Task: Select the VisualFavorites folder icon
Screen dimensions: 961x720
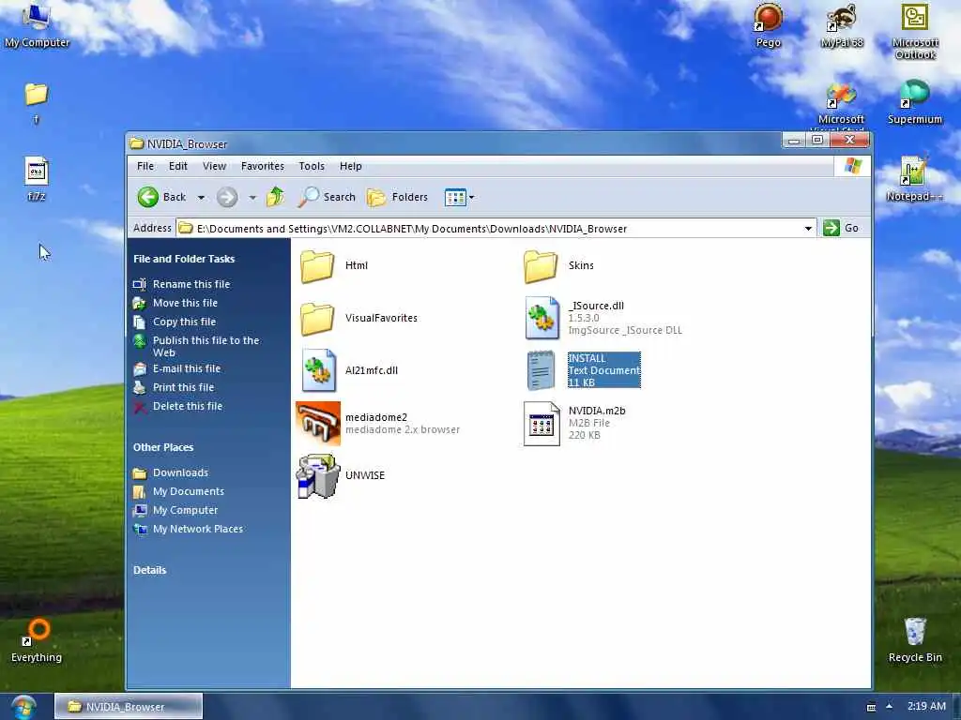Action: pos(317,319)
